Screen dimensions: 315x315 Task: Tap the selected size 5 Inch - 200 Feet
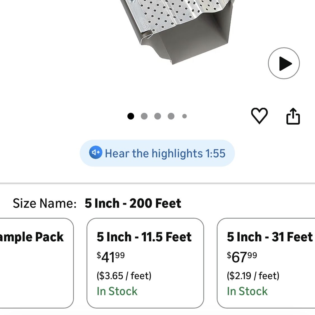pos(133,203)
